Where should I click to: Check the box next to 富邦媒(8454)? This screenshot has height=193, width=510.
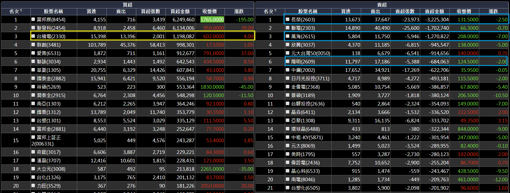[33, 19]
